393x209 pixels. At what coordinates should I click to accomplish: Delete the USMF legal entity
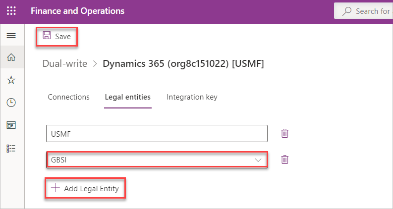pyautogui.click(x=285, y=133)
